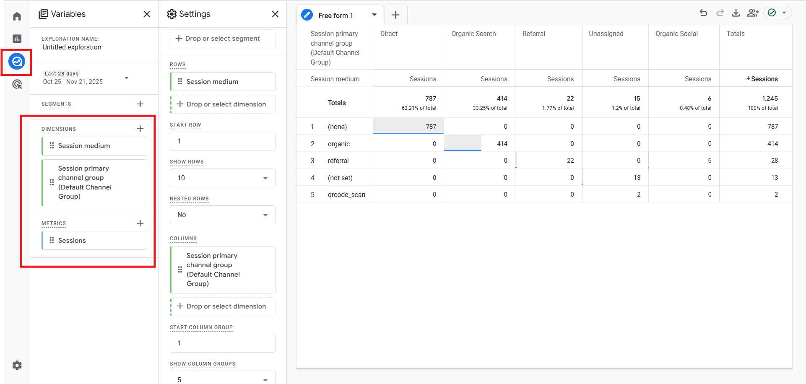The height and width of the screenshot is (384, 806).
Task: Add a new exploration tab
Action: tap(395, 14)
